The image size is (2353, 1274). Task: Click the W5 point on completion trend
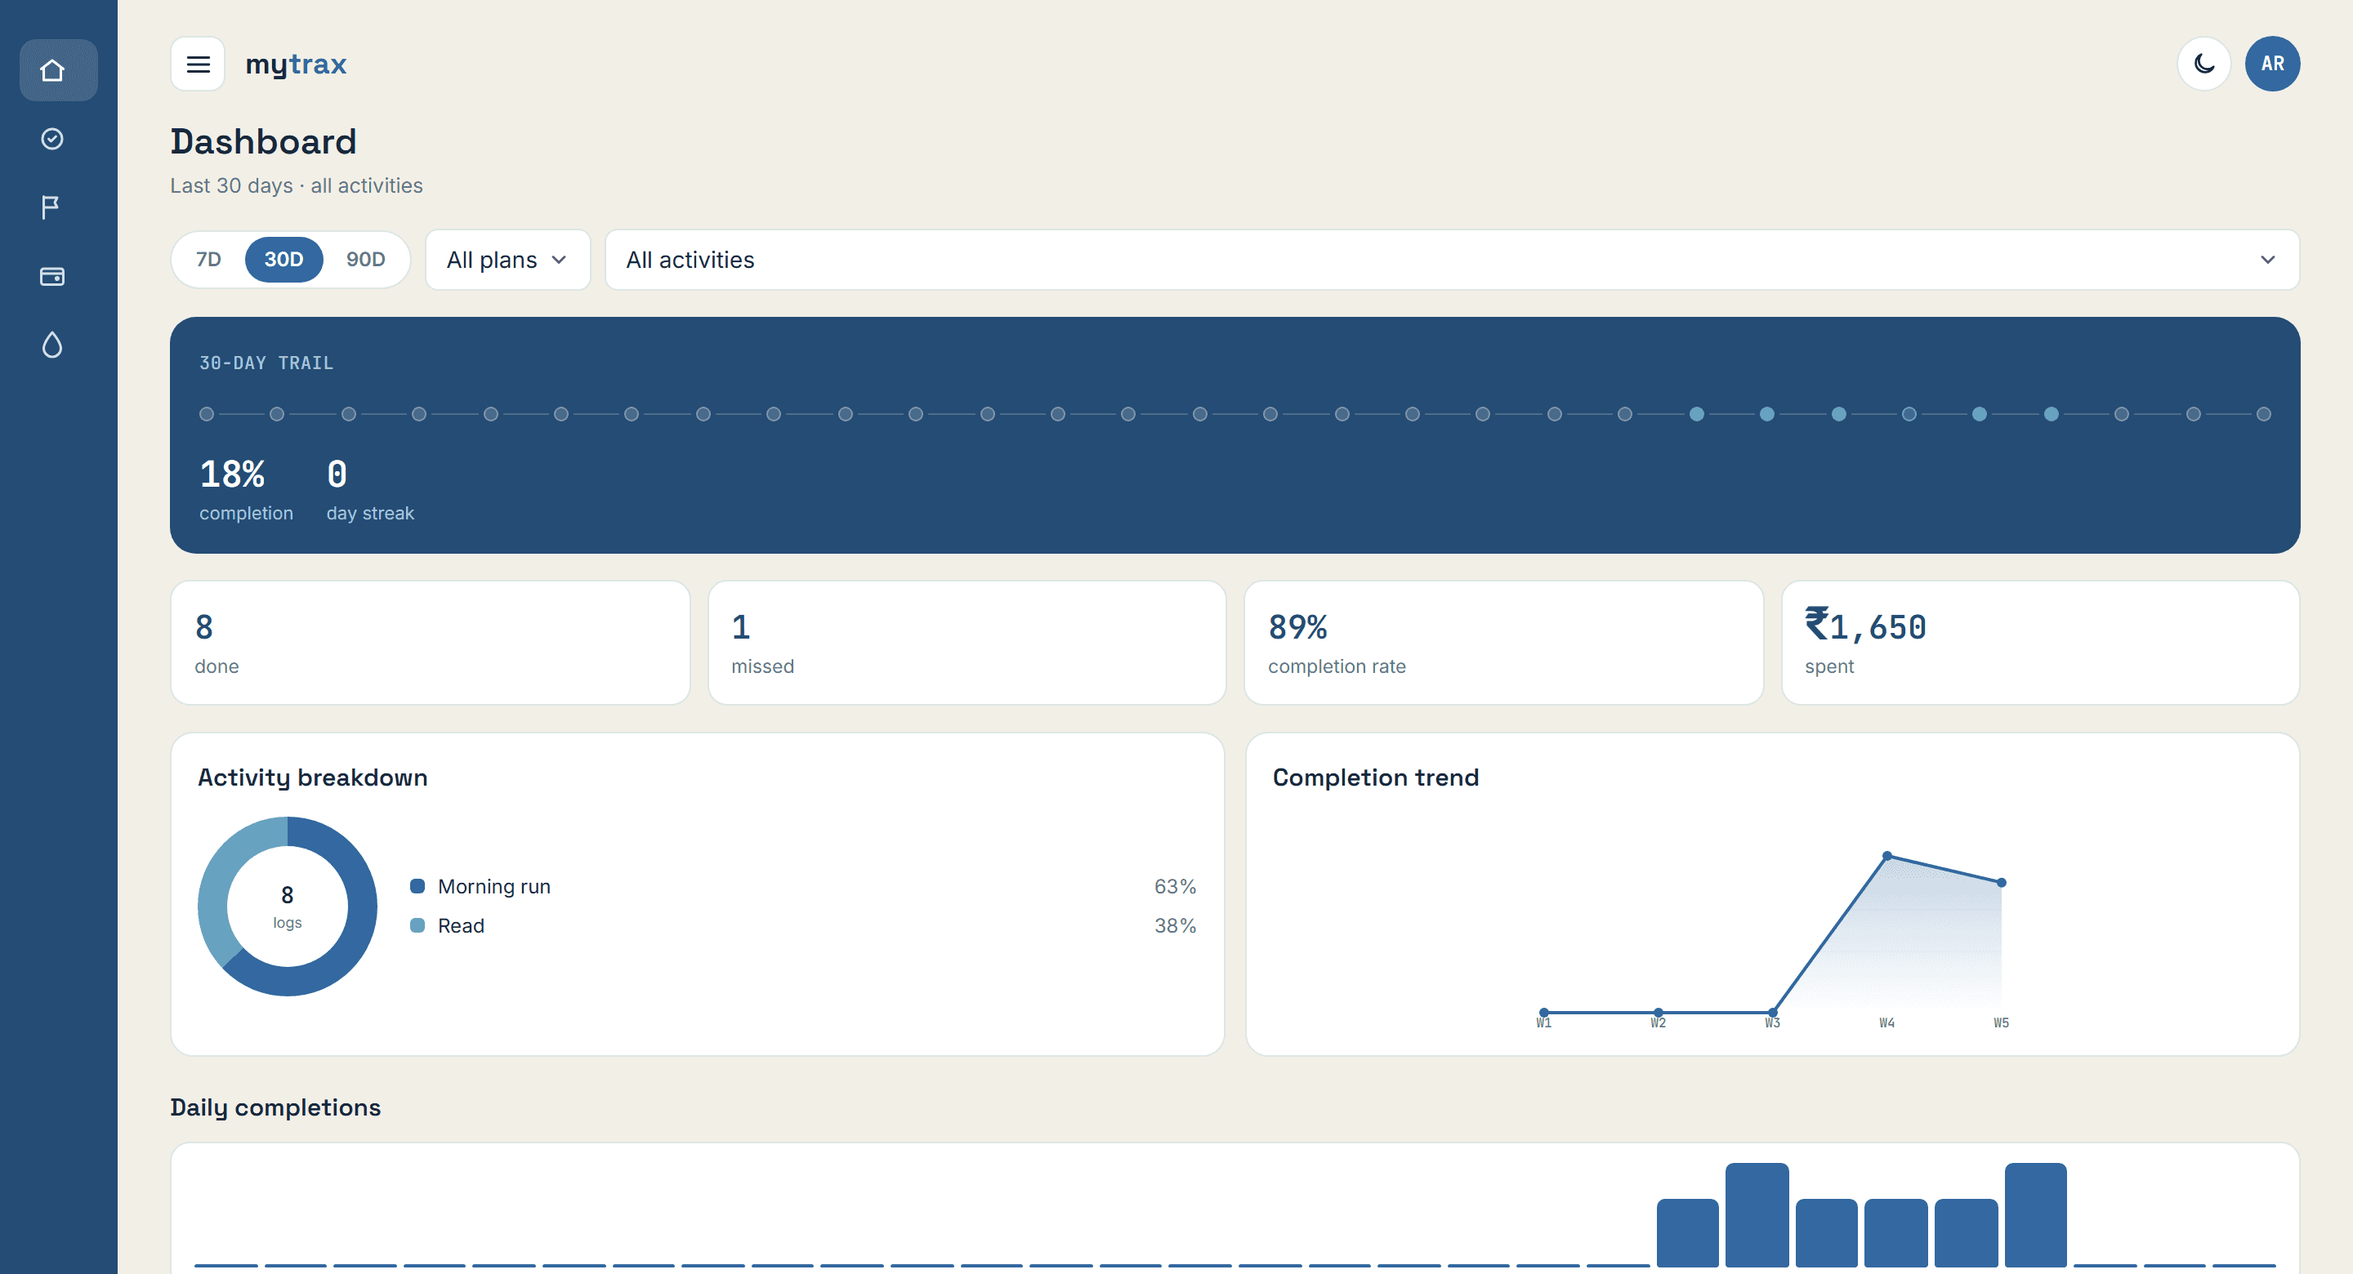coord(2002,882)
